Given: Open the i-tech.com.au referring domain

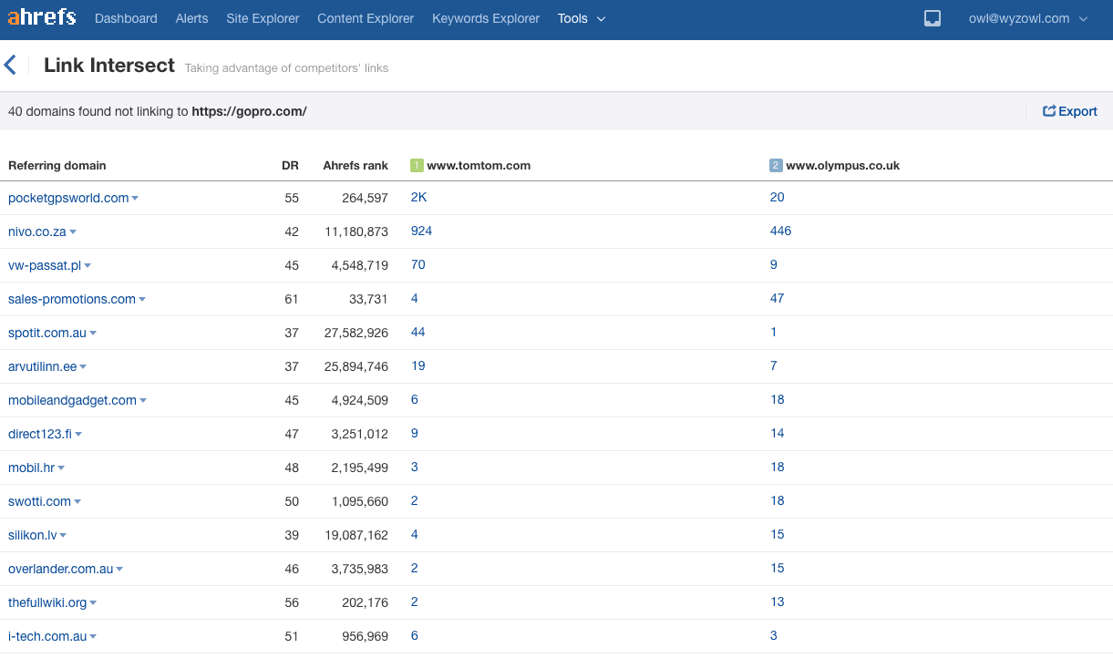Looking at the screenshot, I should tap(47, 636).
